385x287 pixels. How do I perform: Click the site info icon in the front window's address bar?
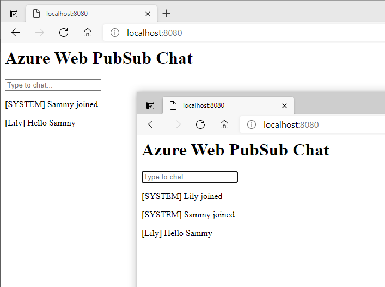tap(252, 124)
